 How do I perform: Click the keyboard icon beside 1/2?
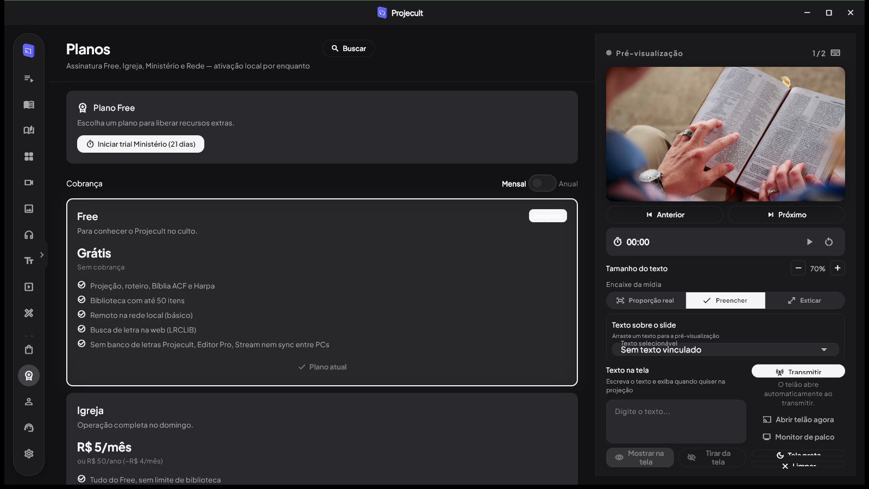coord(835,53)
